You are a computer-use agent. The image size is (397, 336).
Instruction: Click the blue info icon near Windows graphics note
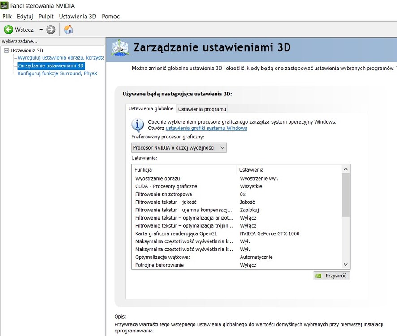click(x=138, y=125)
